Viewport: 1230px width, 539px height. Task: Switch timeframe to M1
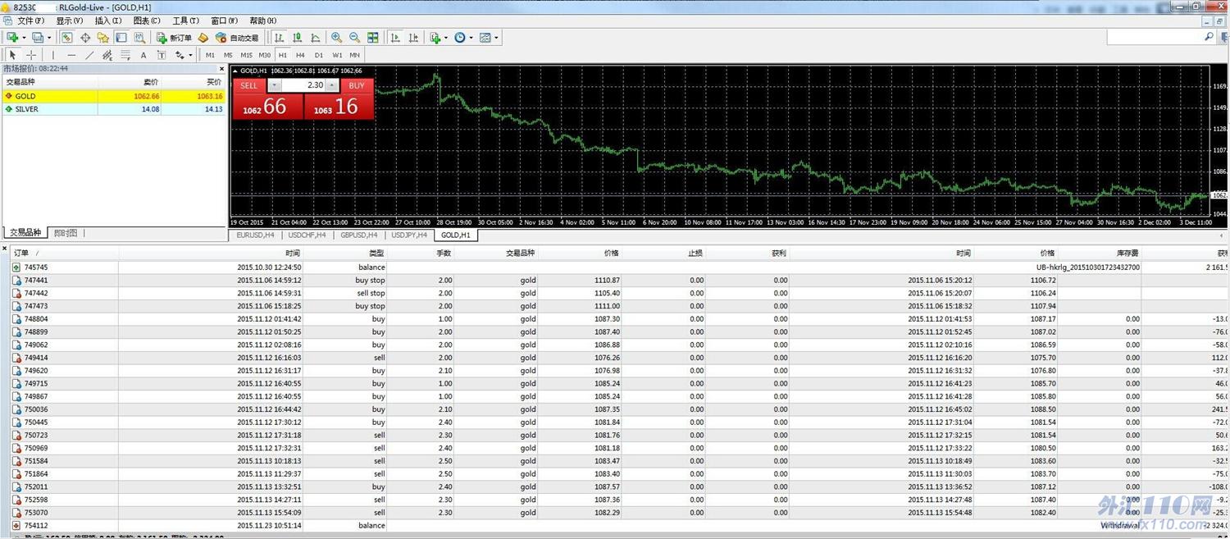[211, 55]
